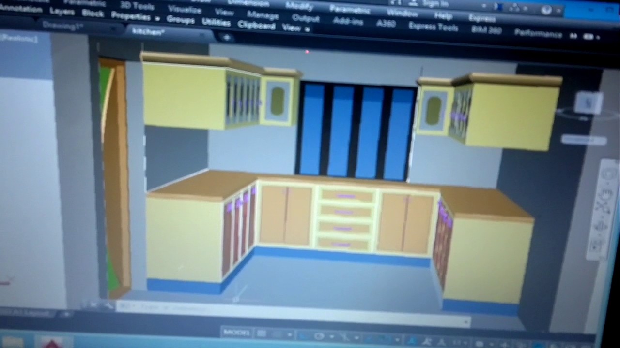Click the ViewCube face
620x348 pixels.
(x=588, y=102)
